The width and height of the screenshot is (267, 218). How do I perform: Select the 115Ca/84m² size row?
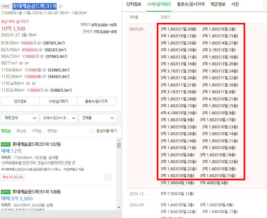19,84
